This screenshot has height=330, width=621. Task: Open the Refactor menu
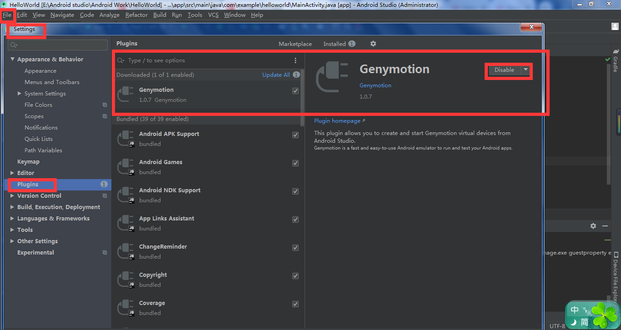click(136, 15)
